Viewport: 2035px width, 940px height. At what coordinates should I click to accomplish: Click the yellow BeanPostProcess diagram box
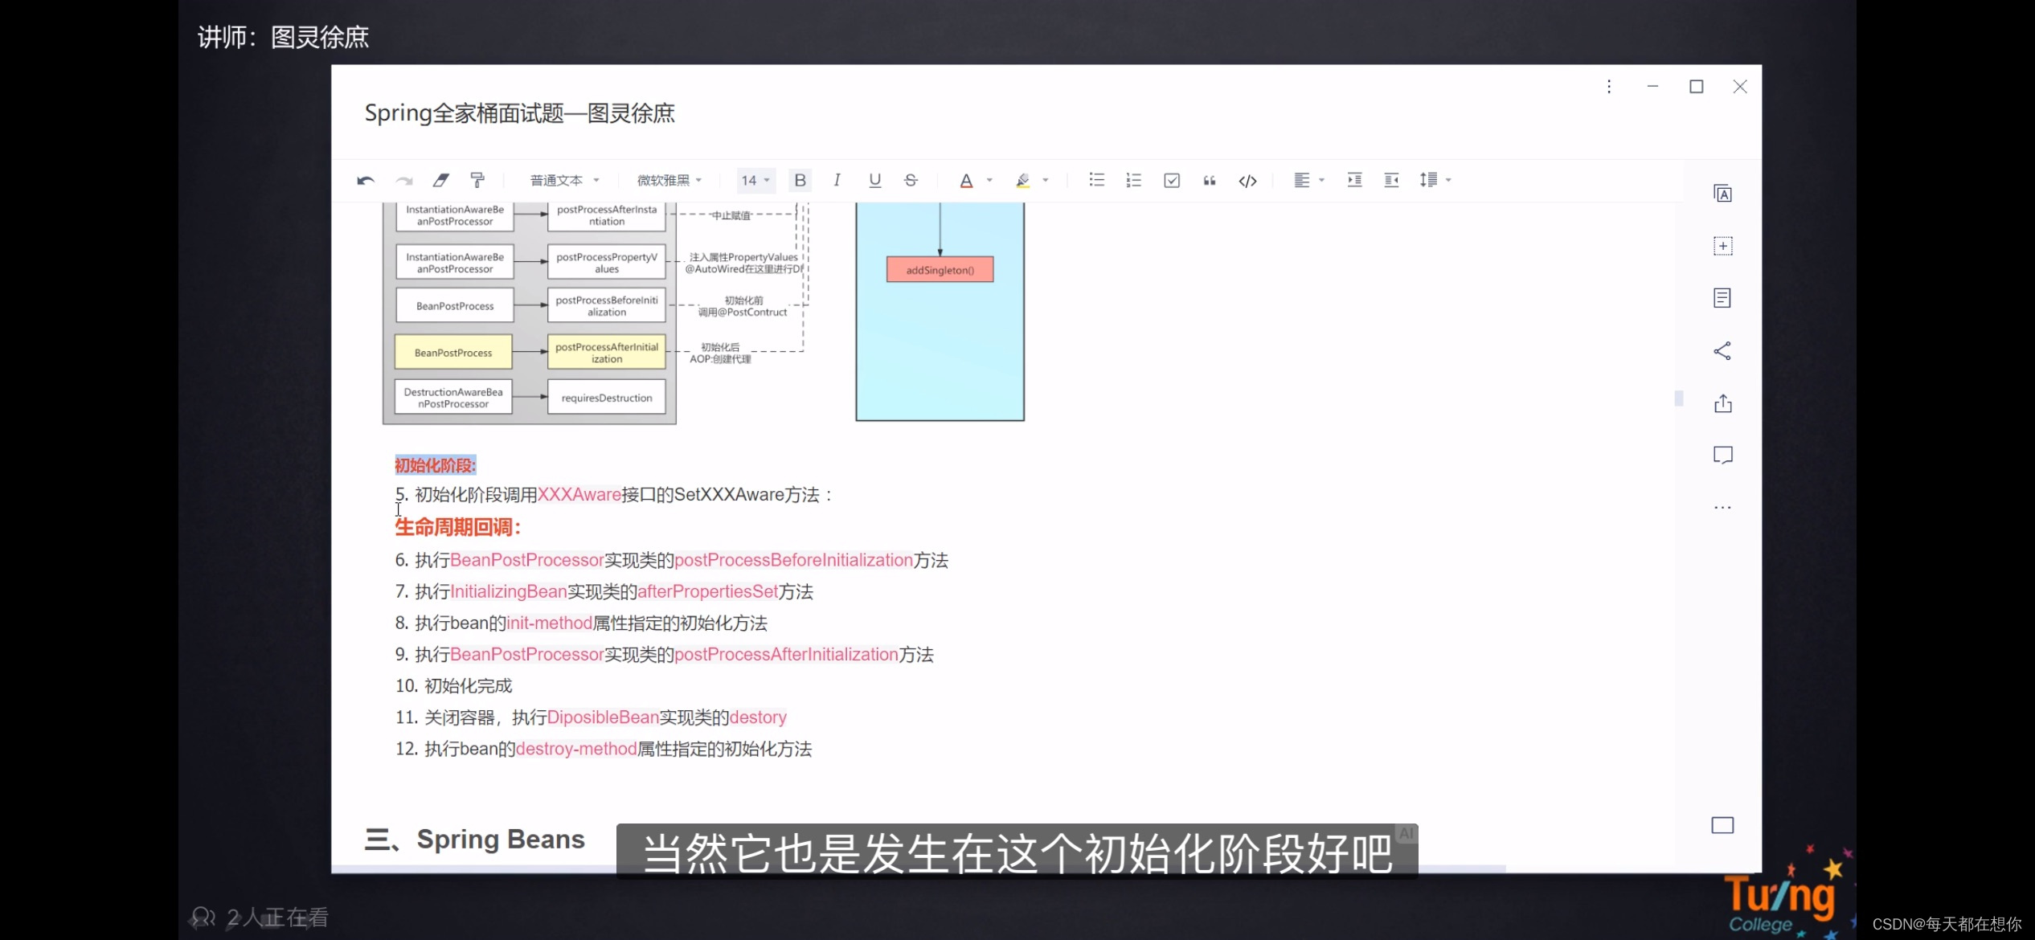[x=453, y=353]
